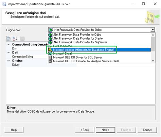161x137 pixels.
Task: Close the wizard window
Action: [x=155, y=4]
